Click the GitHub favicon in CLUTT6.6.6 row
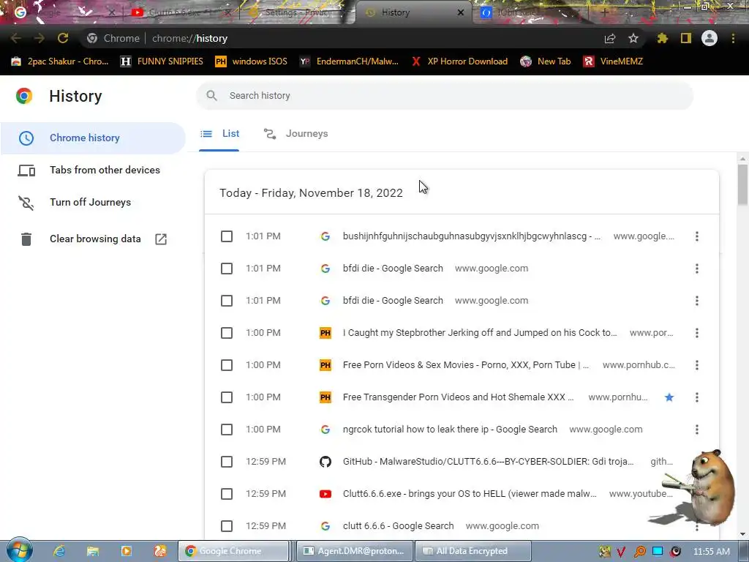This screenshot has height=562, width=749. pos(325,462)
